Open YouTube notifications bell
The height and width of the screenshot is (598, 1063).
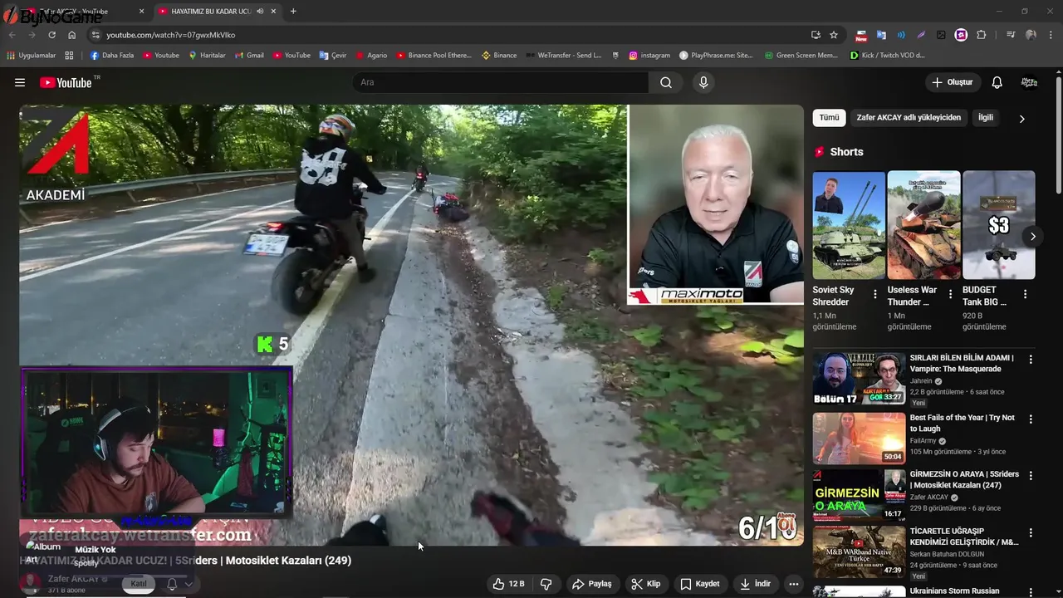coord(997,82)
